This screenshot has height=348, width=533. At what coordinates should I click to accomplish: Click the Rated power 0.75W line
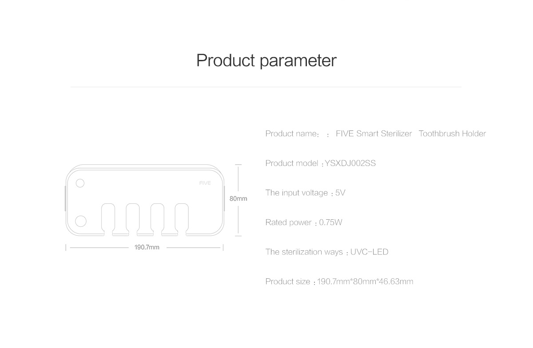tap(304, 222)
